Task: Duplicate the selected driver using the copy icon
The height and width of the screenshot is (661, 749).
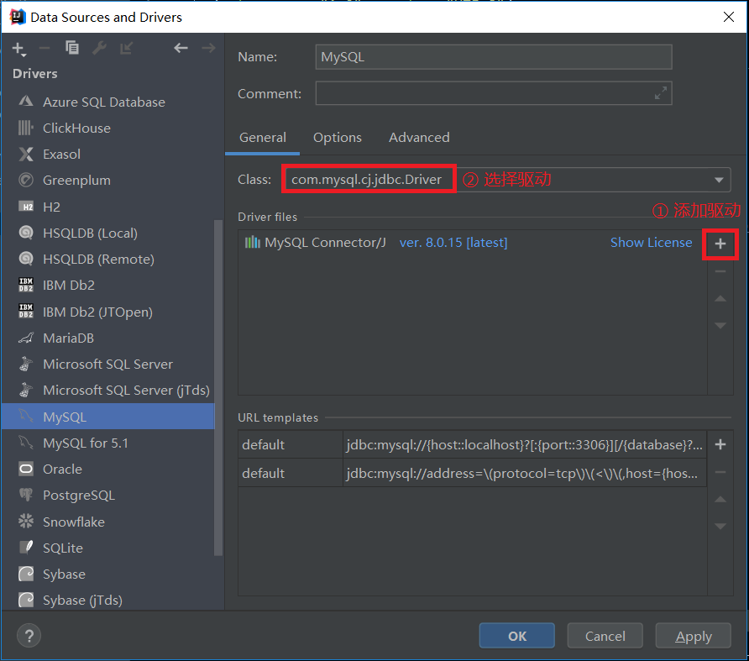Action: pyautogui.click(x=71, y=48)
